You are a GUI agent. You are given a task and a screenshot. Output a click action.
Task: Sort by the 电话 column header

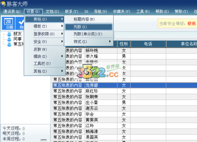(148, 44)
